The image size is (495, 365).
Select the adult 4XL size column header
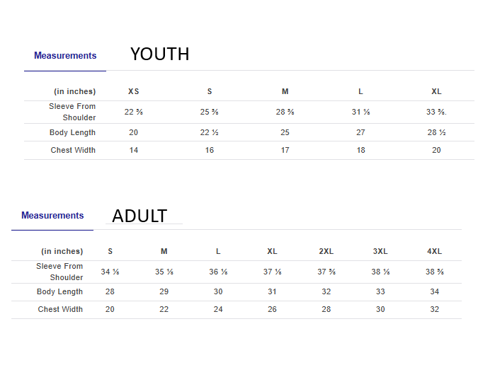434,252
